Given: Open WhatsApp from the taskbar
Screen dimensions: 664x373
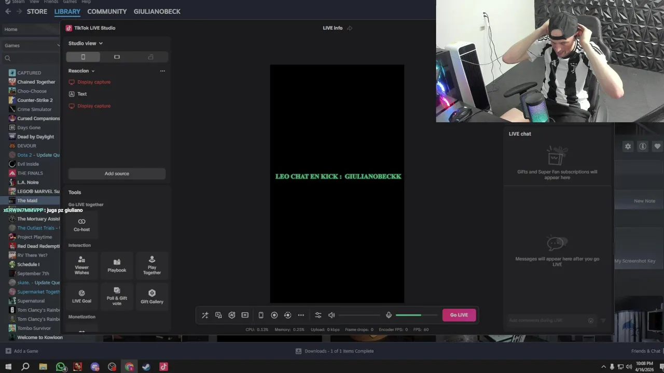Looking at the screenshot, I should (x=61, y=367).
